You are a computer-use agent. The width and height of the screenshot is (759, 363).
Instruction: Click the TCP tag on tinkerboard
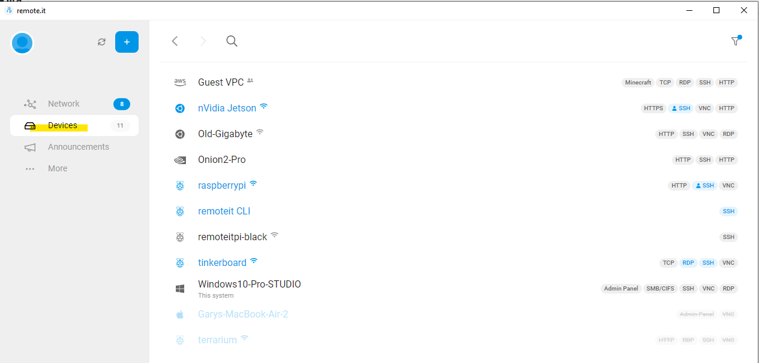[x=668, y=263]
